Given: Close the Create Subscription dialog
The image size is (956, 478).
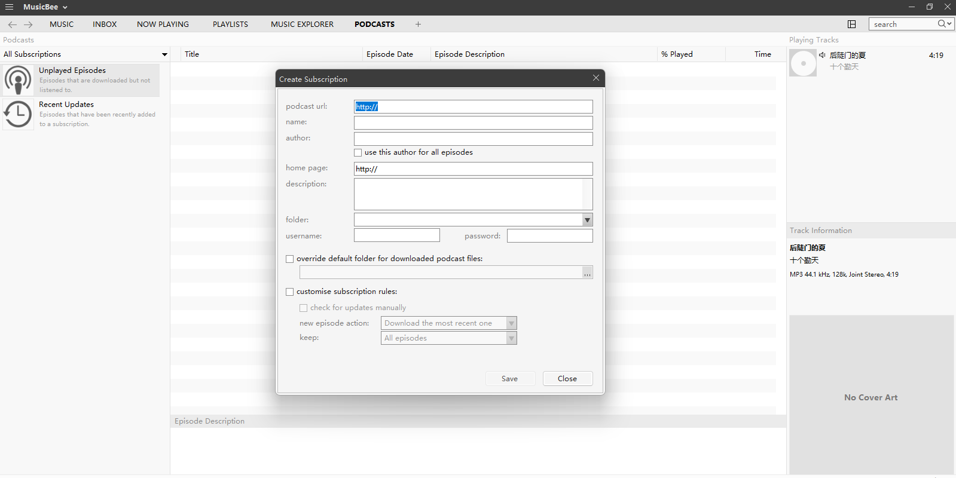Looking at the screenshot, I should [x=595, y=78].
